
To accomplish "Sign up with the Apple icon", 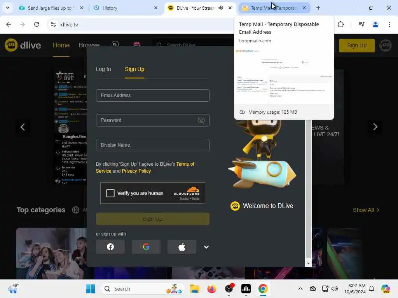I will [182, 247].
